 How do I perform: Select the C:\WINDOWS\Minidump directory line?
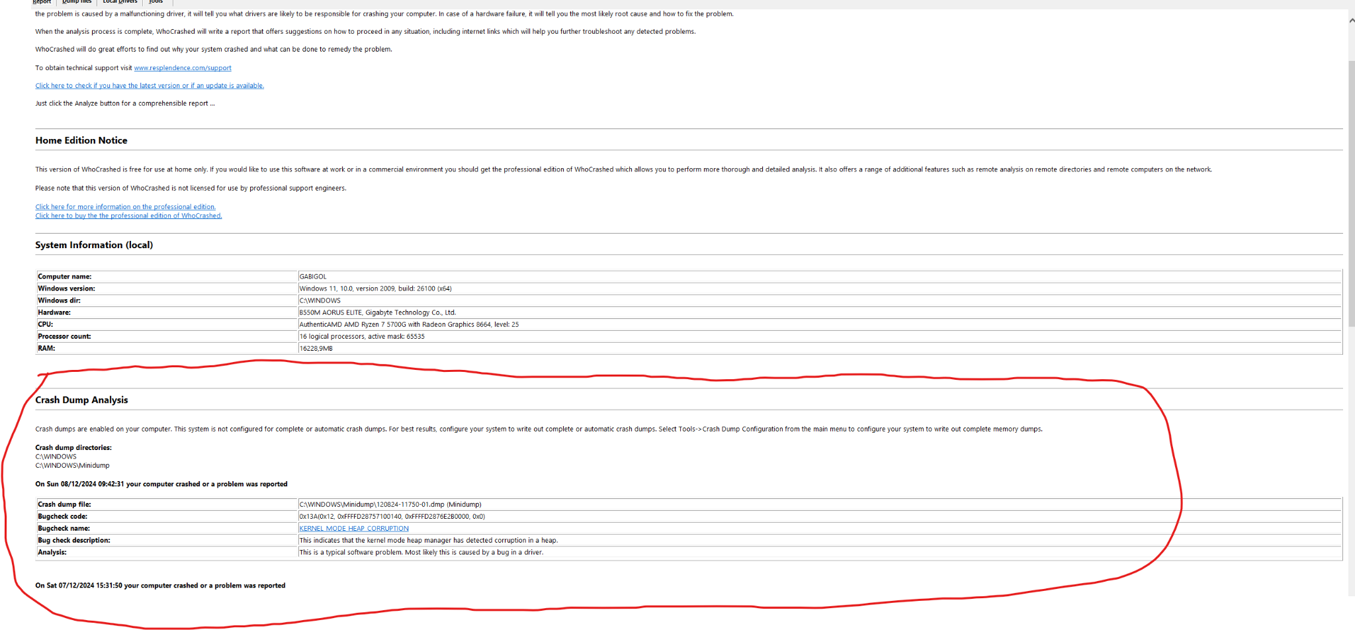point(72,465)
